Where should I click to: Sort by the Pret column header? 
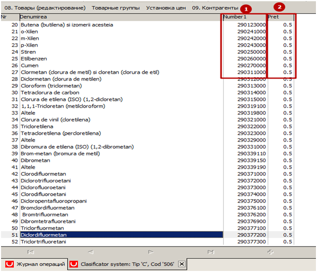click(280, 17)
